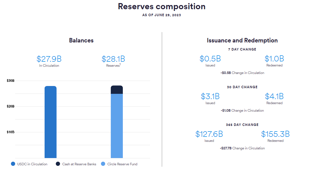Click the Cash at Reserve Banks legend dot
This screenshot has width=311, height=172.
[58, 164]
